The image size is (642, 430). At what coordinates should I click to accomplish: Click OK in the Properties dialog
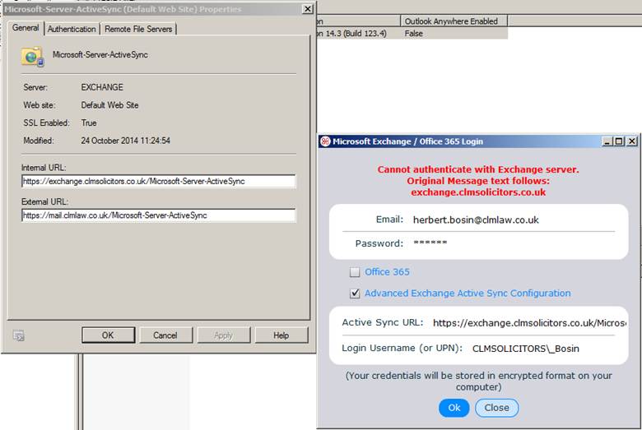click(x=108, y=335)
